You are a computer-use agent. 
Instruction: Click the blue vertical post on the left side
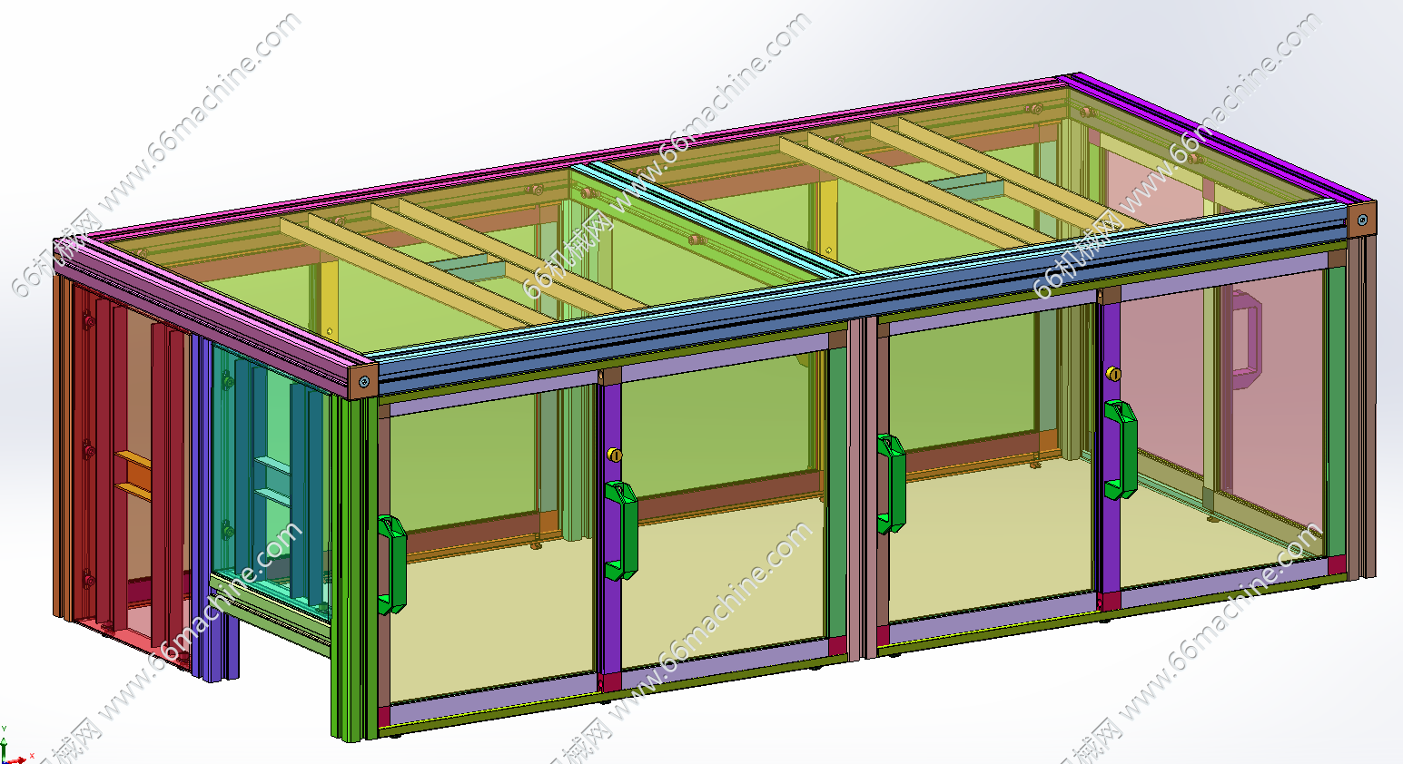coord(202,508)
